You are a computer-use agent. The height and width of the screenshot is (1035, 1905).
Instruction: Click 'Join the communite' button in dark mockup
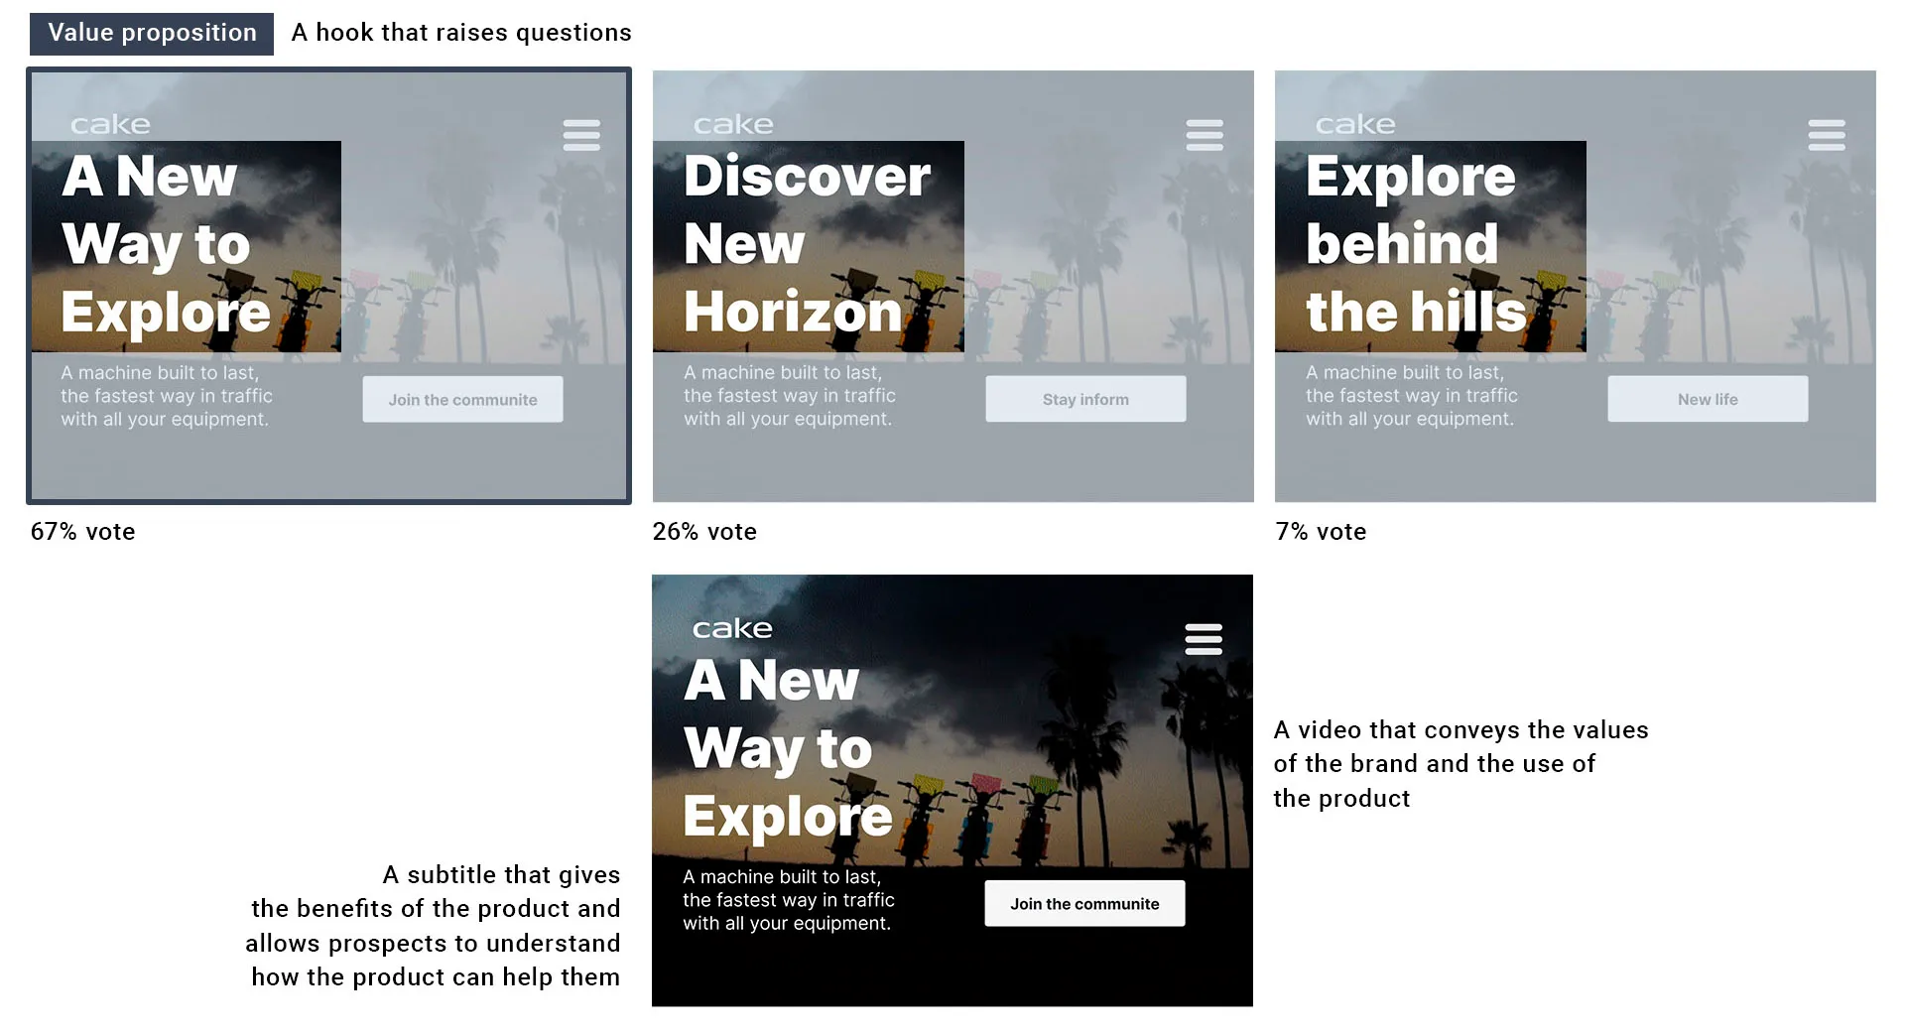pyautogui.click(x=1084, y=903)
